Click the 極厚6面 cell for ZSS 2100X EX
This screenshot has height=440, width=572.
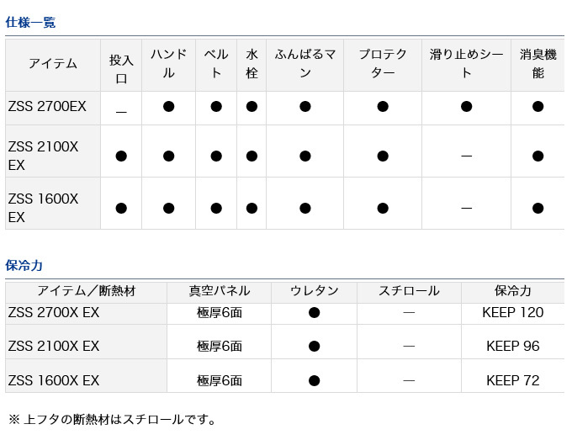pos(220,346)
